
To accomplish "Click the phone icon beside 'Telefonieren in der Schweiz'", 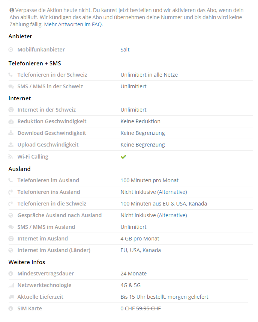I will point(10,75).
